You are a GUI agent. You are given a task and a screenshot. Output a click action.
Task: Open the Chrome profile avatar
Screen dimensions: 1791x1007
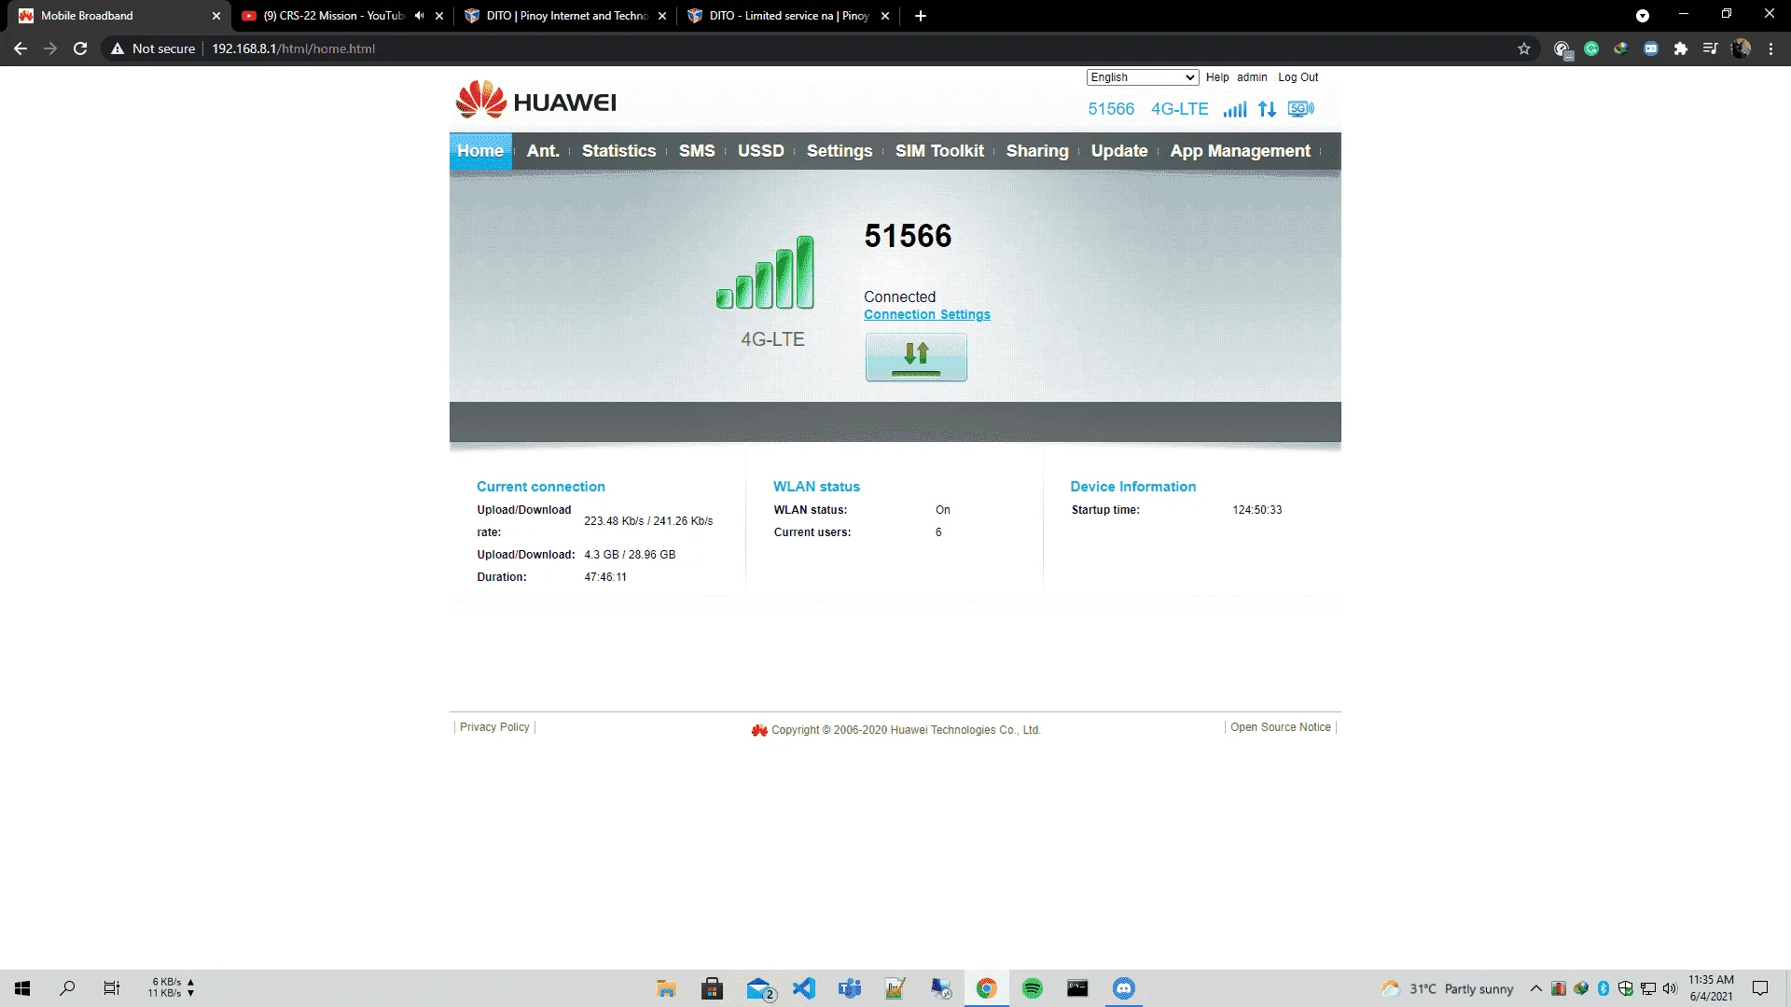coord(1741,48)
